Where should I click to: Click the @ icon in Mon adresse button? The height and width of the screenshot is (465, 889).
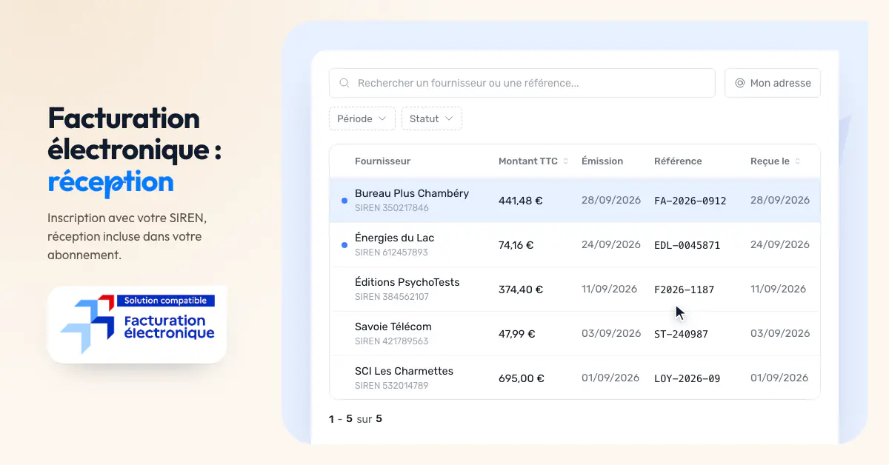pos(739,83)
